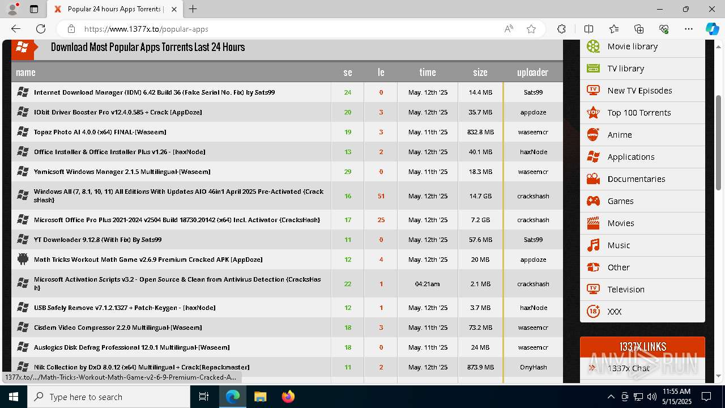Open uploader Sats99 in IDM row
Screen dimensions: 725x408
533,92
